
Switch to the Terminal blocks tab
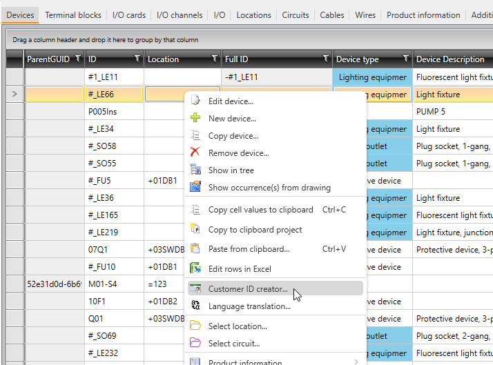[x=73, y=14]
